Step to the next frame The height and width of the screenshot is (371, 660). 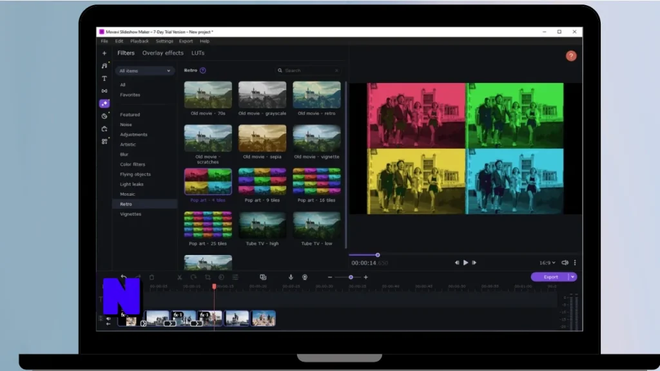click(x=474, y=263)
